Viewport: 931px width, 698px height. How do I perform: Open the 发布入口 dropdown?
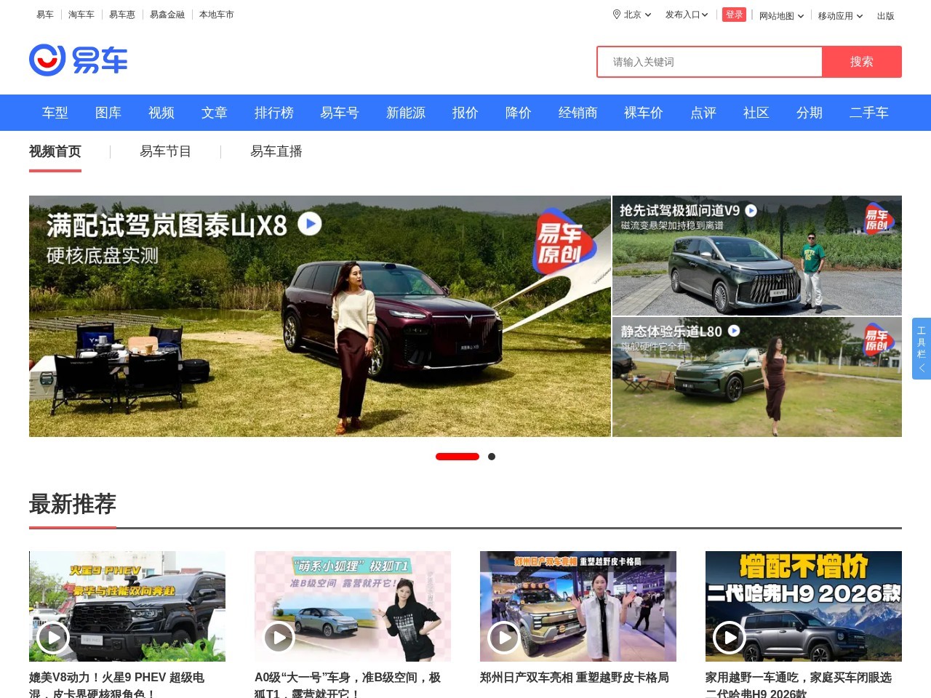(x=687, y=15)
